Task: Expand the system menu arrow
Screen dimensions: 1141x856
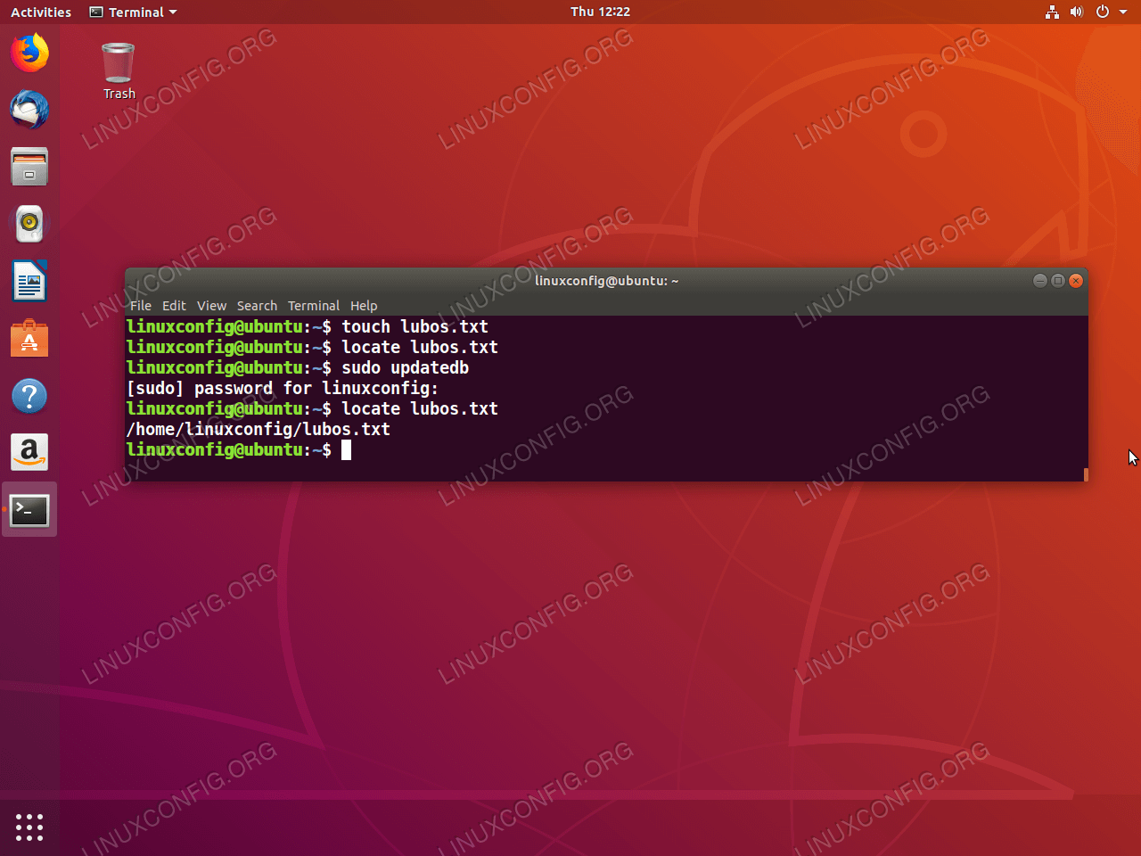Action: pyautogui.click(x=1123, y=12)
